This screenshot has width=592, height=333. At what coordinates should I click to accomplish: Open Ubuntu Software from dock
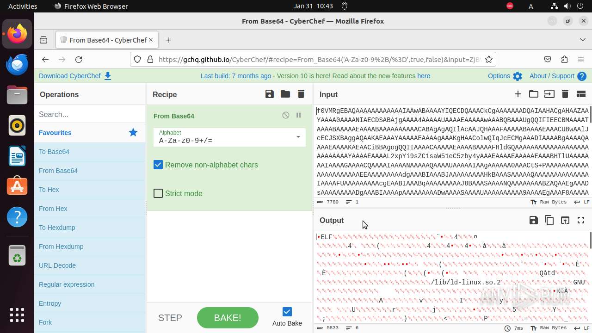17,186
